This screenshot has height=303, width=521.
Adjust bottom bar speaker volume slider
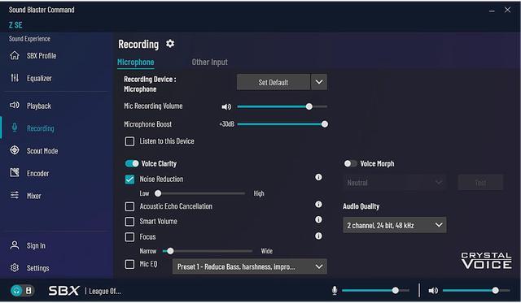476,291
